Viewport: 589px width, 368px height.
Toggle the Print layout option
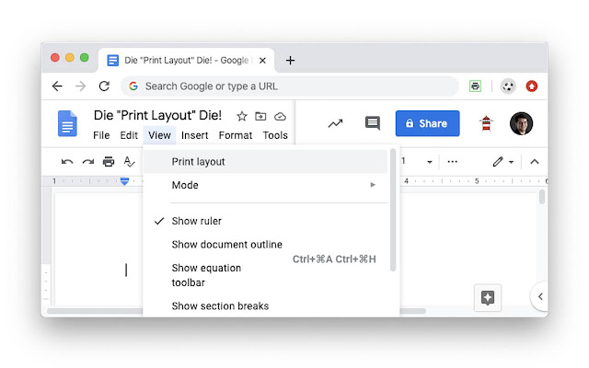[x=265, y=162]
